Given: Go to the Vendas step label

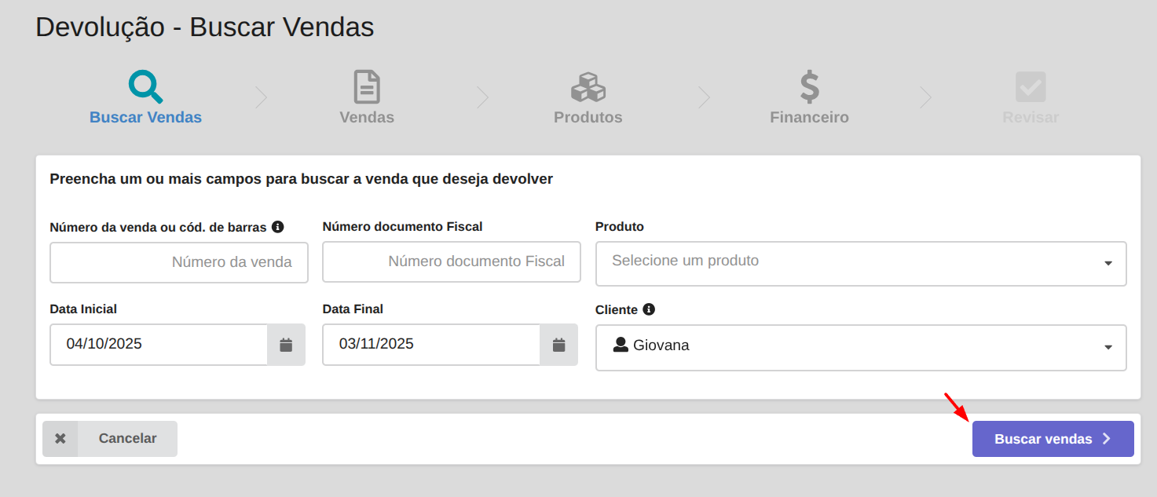Looking at the screenshot, I should coord(367,118).
